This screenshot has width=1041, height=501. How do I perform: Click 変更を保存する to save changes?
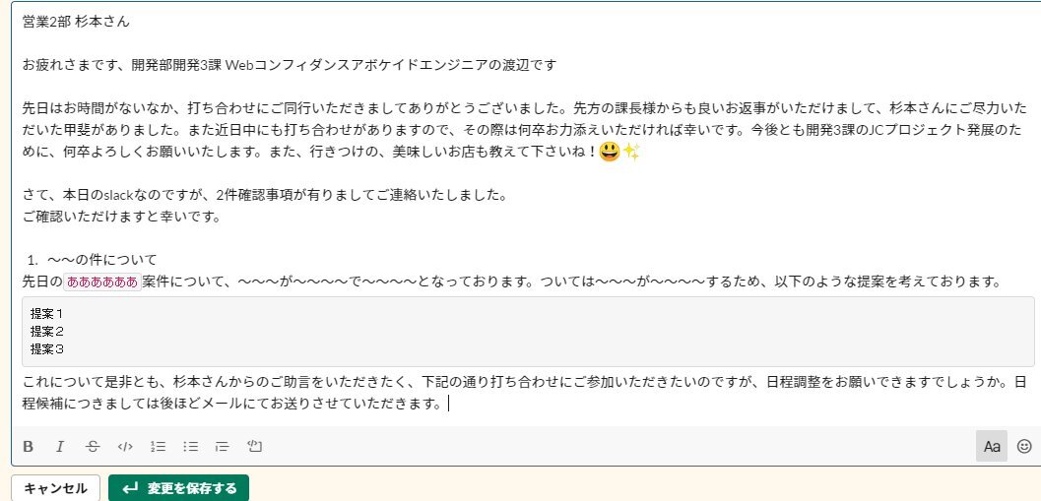[x=178, y=488]
